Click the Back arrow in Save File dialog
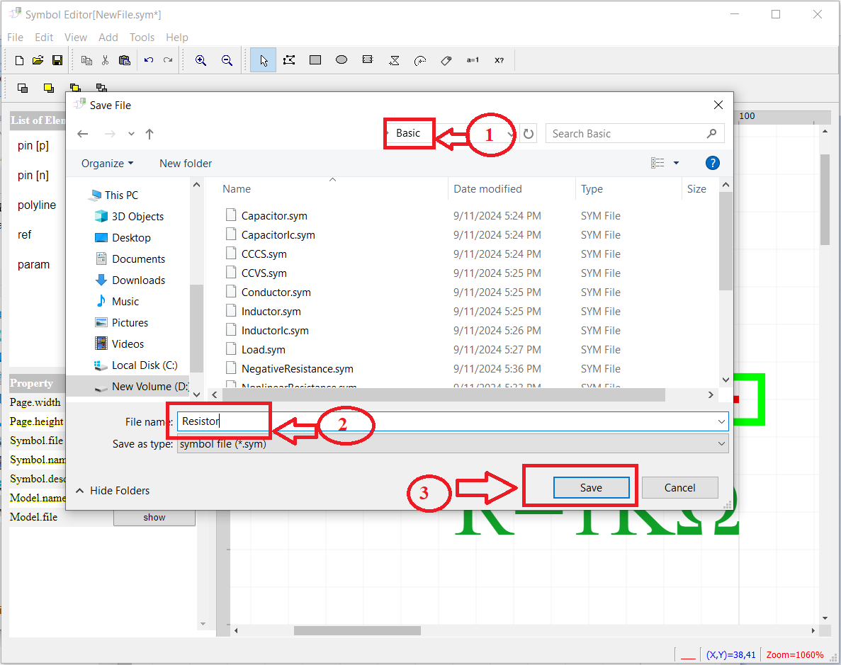Viewport: 841px width, 665px height. (83, 134)
